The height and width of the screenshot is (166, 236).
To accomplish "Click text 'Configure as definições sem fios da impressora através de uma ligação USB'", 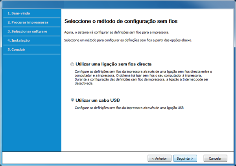I will click(x=129, y=108).
